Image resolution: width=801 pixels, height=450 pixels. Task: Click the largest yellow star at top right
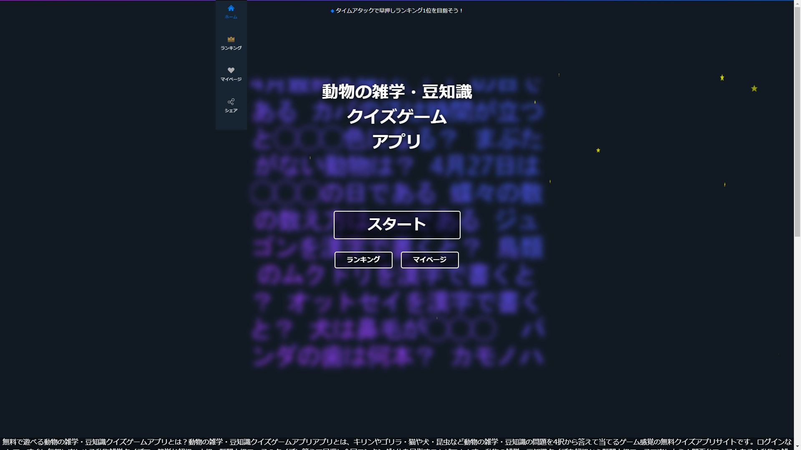point(754,88)
